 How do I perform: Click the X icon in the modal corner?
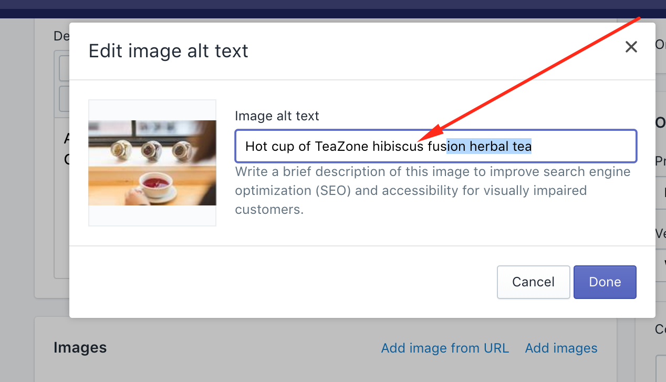click(x=631, y=47)
